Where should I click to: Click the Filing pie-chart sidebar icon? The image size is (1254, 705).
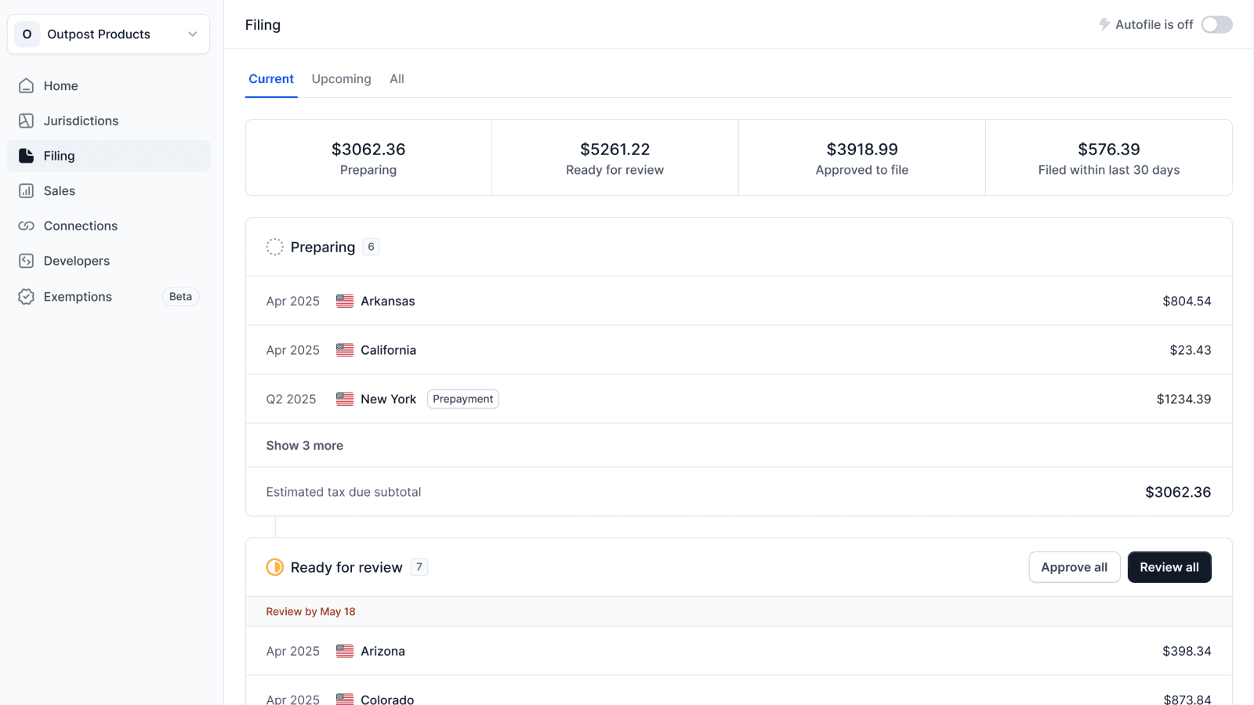point(27,155)
